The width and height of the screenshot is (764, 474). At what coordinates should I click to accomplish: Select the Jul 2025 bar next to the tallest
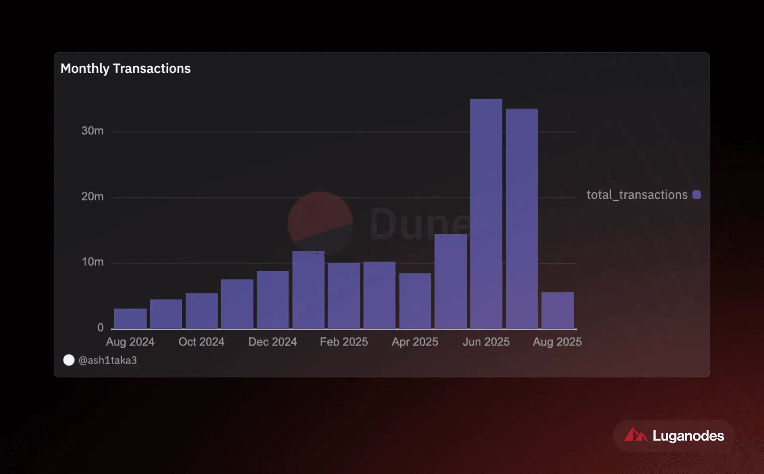pos(522,219)
